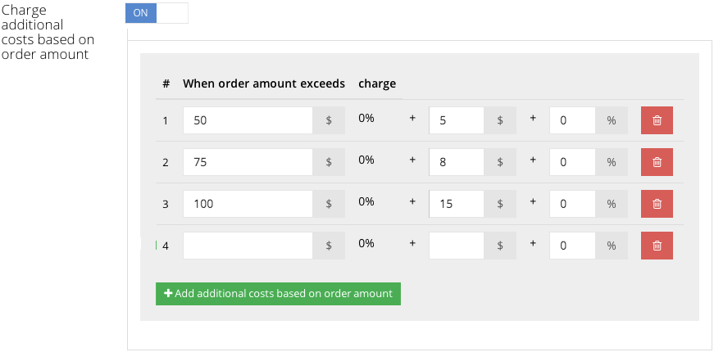
Task: Focus the order amount field containing 50
Action: (248, 120)
